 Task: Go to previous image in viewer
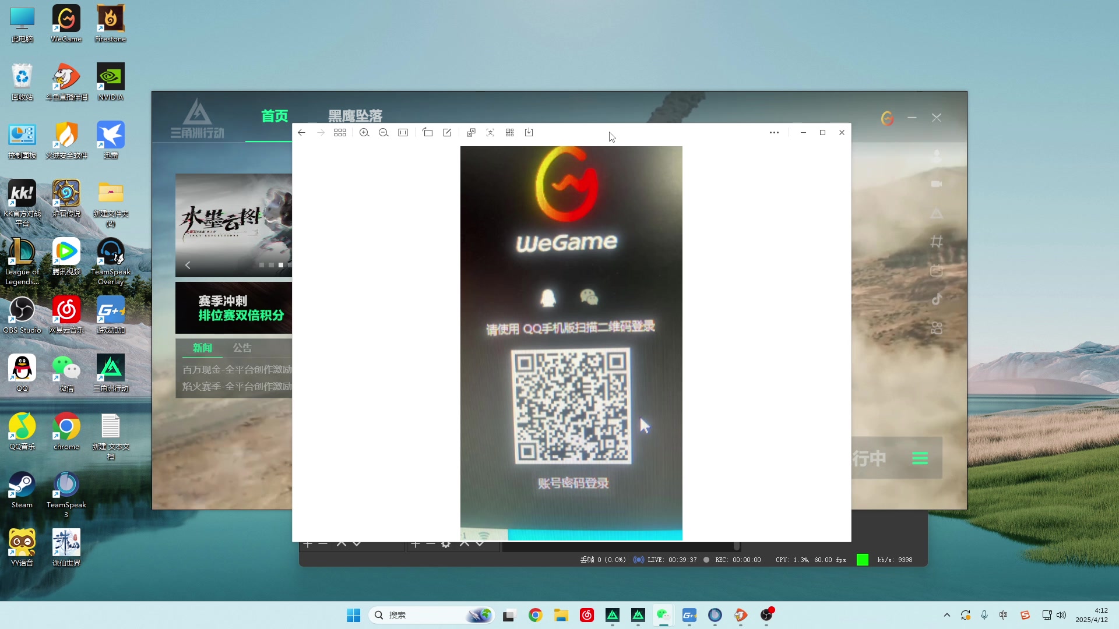tap(301, 133)
